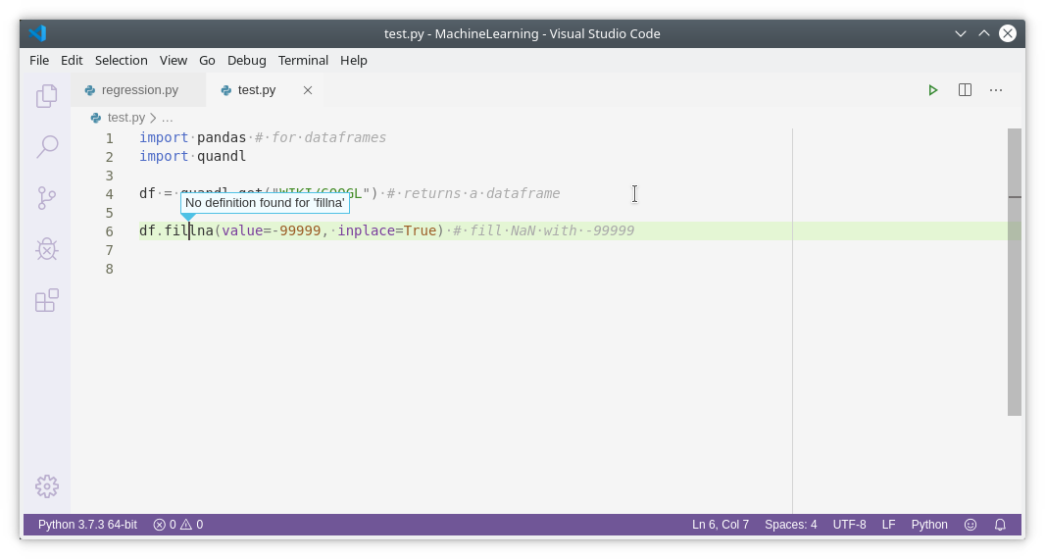
Task: Click line number 8 in the gutter
Action: click(x=109, y=269)
